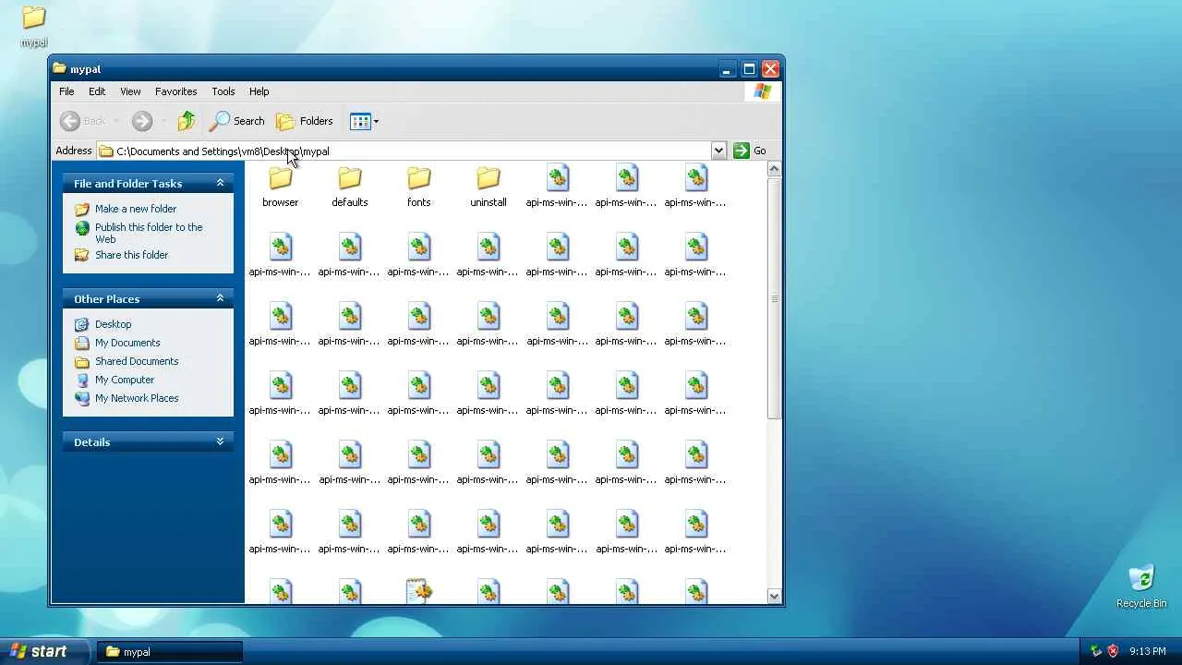Open the File menu

(66, 91)
